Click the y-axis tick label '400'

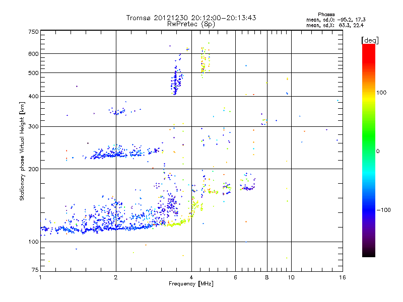33,96
